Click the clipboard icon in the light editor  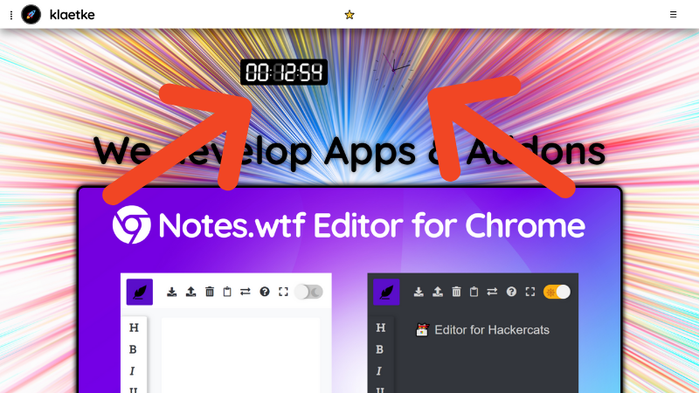pos(227,292)
